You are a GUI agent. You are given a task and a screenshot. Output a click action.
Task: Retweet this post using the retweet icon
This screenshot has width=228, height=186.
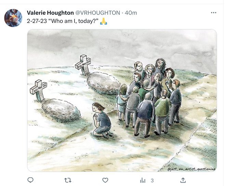[x=68, y=180]
